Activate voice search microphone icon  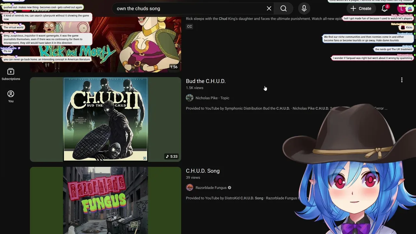304,8
